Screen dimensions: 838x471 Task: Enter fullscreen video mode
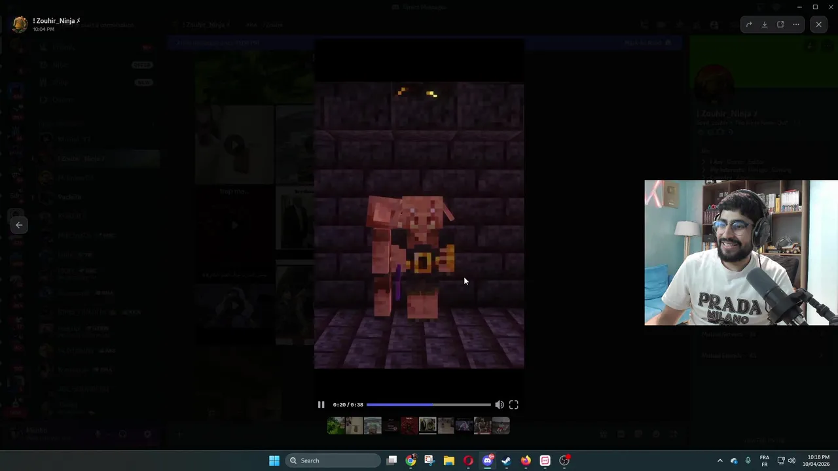pyautogui.click(x=514, y=405)
